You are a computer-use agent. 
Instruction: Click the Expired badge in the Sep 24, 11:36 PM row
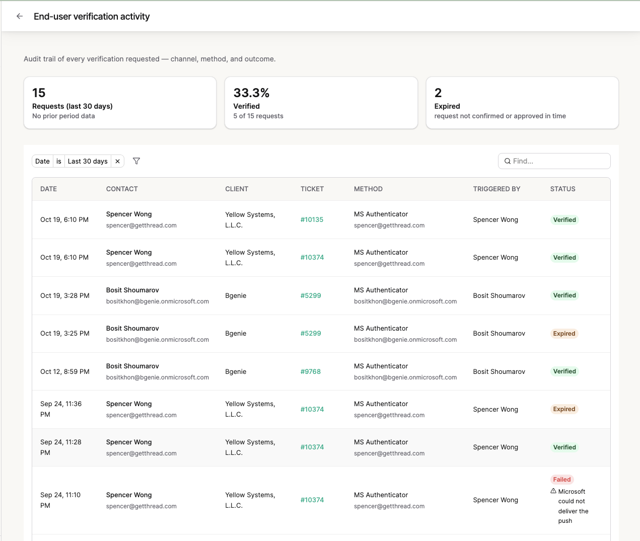coord(564,409)
